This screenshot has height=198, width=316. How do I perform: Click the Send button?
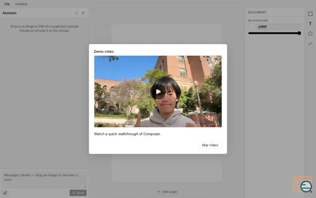[78, 193]
